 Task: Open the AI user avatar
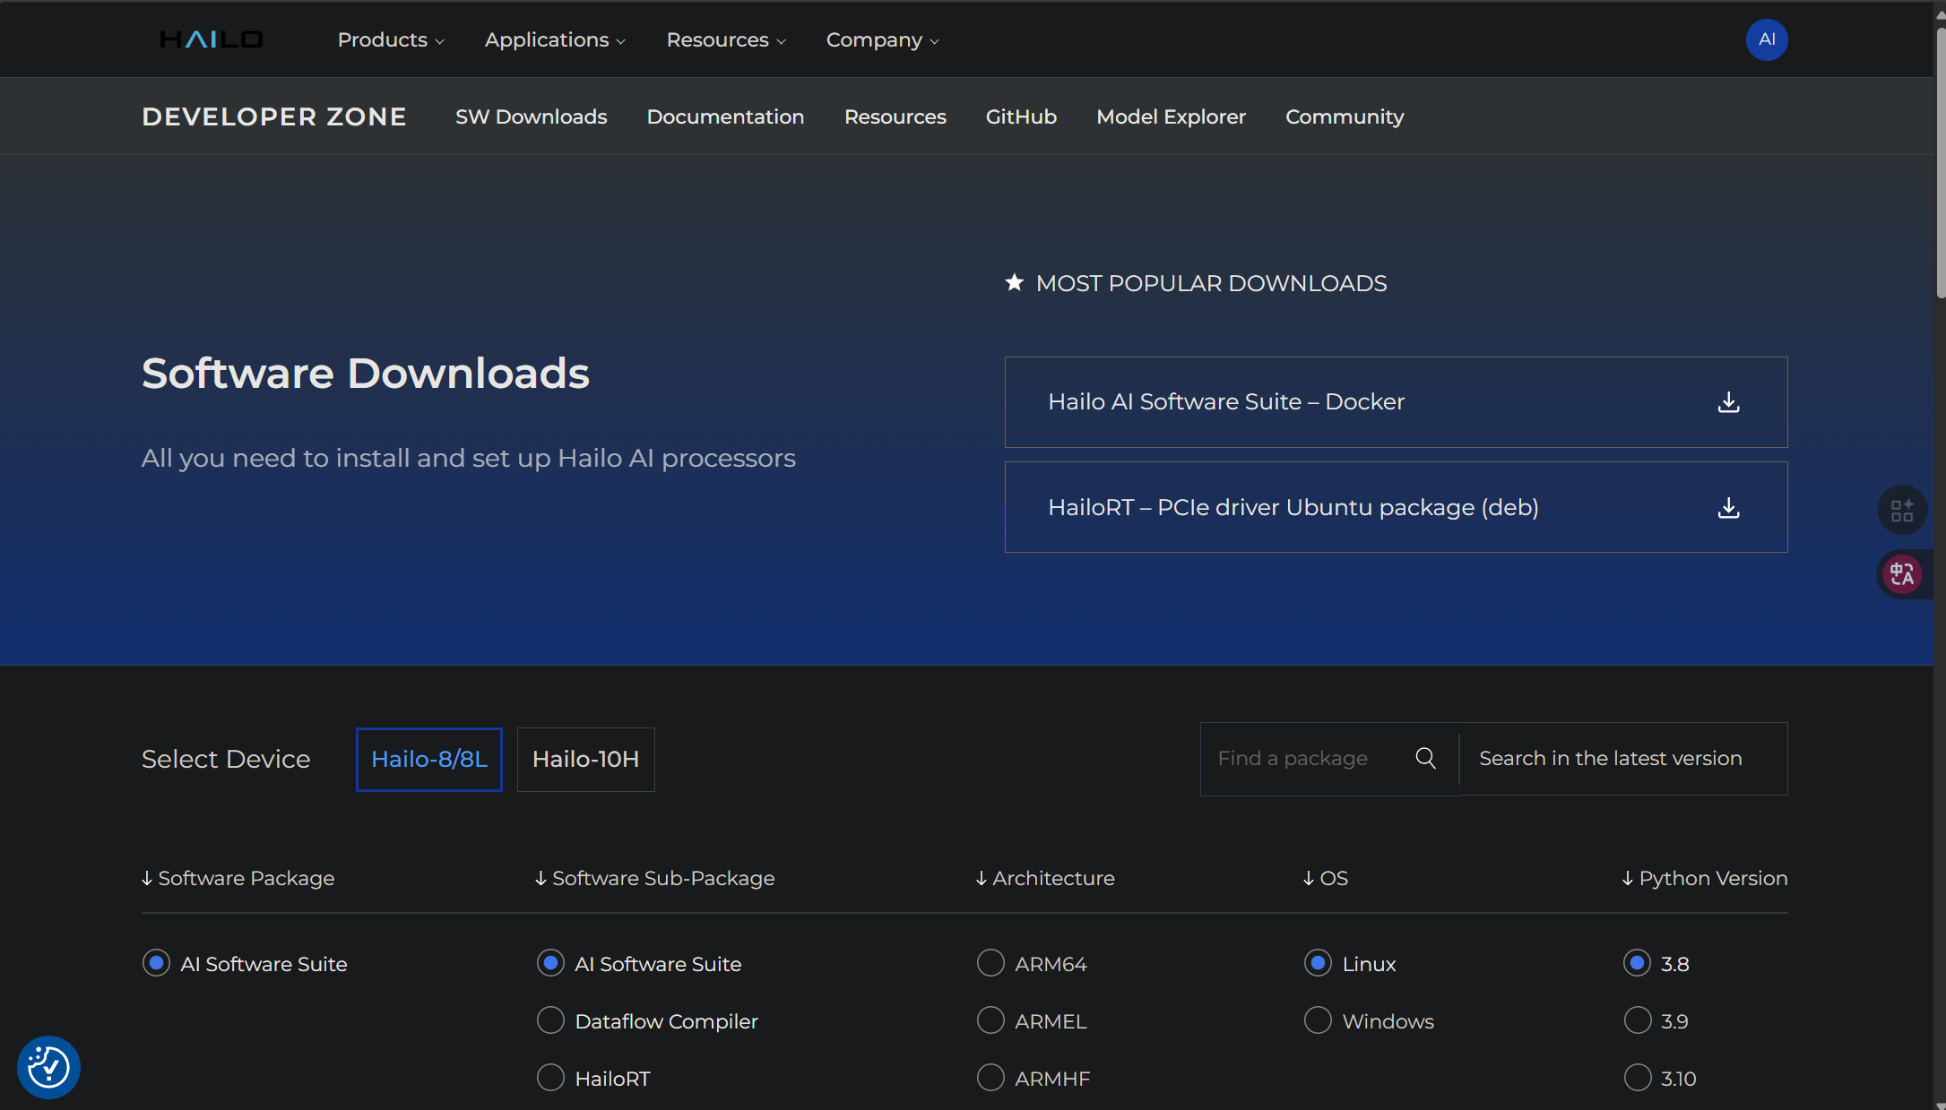click(x=1767, y=39)
